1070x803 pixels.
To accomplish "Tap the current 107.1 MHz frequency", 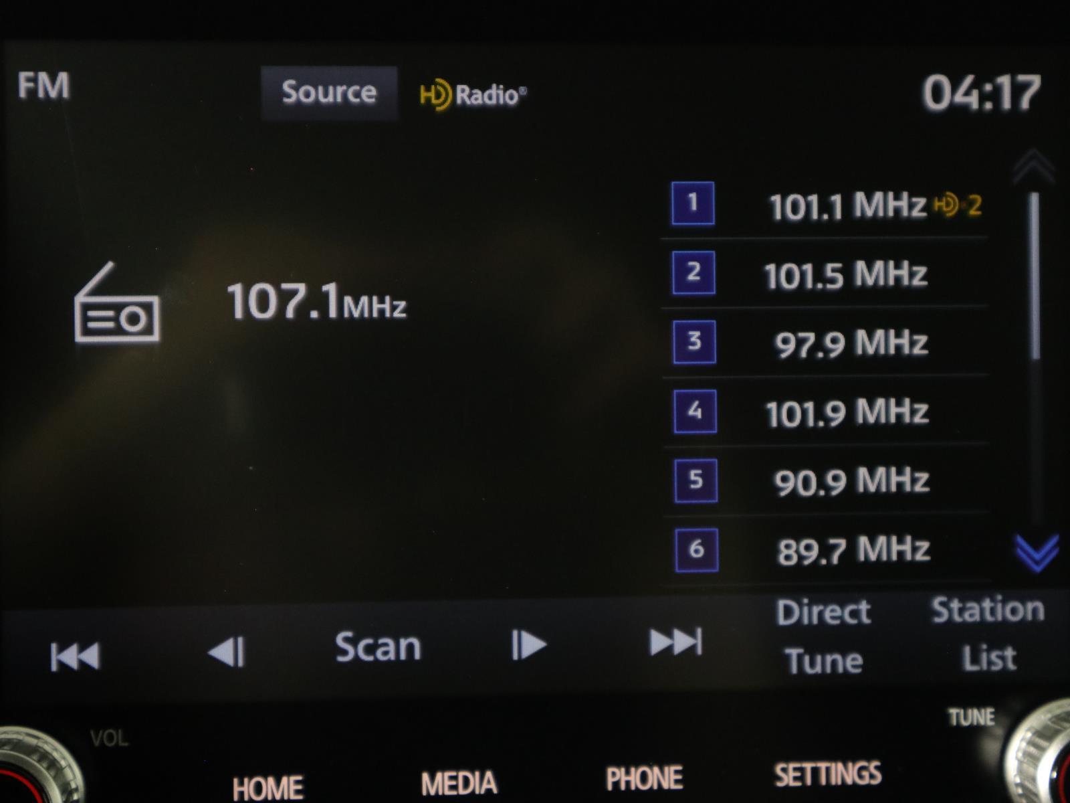I will pyautogui.click(x=316, y=302).
